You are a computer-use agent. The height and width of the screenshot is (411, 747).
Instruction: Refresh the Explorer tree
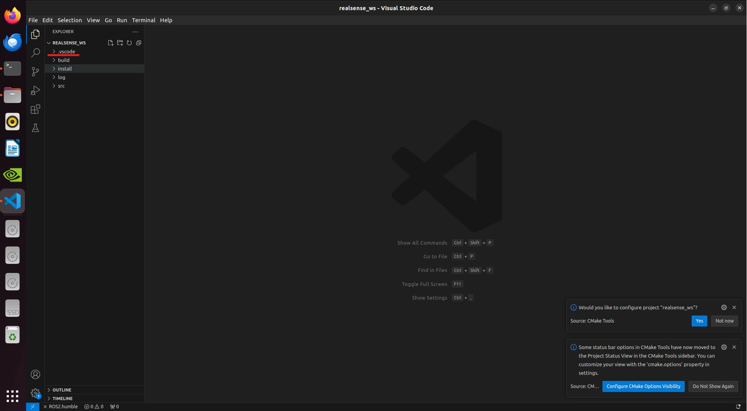(x=129, y=43)
